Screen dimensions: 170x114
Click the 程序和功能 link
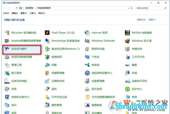(x=98, y=49)
